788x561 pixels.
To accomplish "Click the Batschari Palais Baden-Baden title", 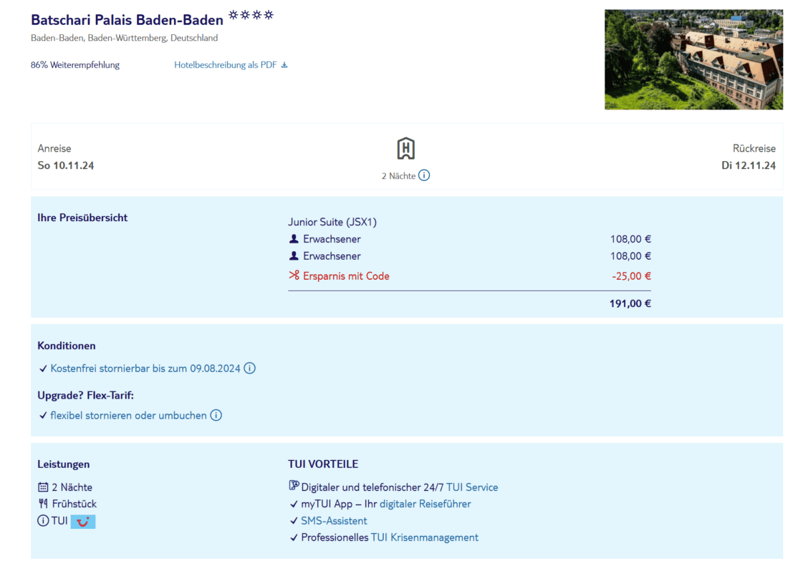I will (x=127, y=20).
